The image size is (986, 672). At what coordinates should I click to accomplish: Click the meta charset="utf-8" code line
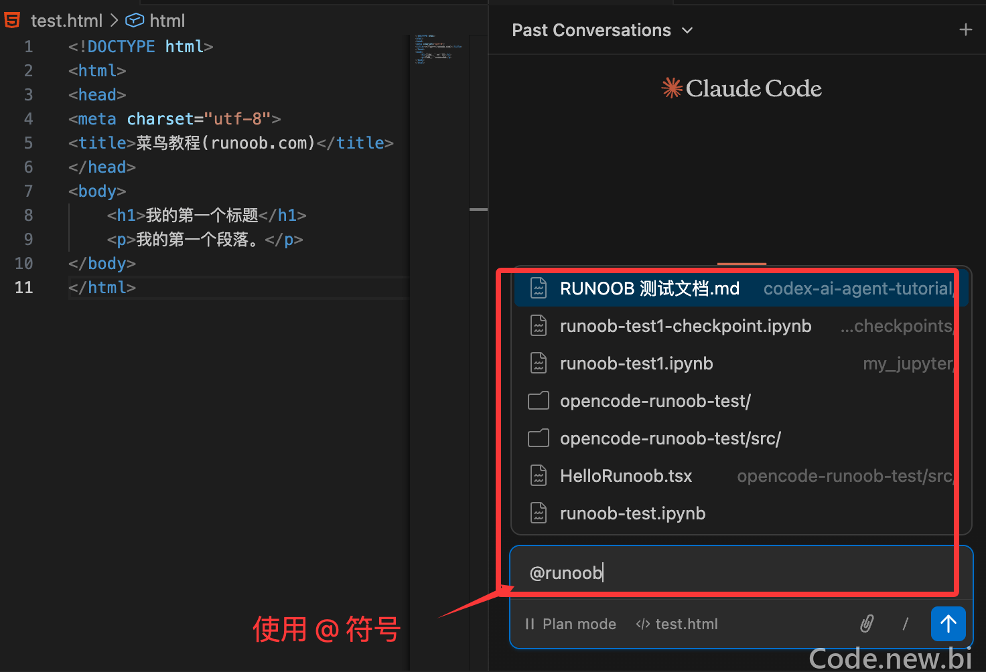coord(175,119)
